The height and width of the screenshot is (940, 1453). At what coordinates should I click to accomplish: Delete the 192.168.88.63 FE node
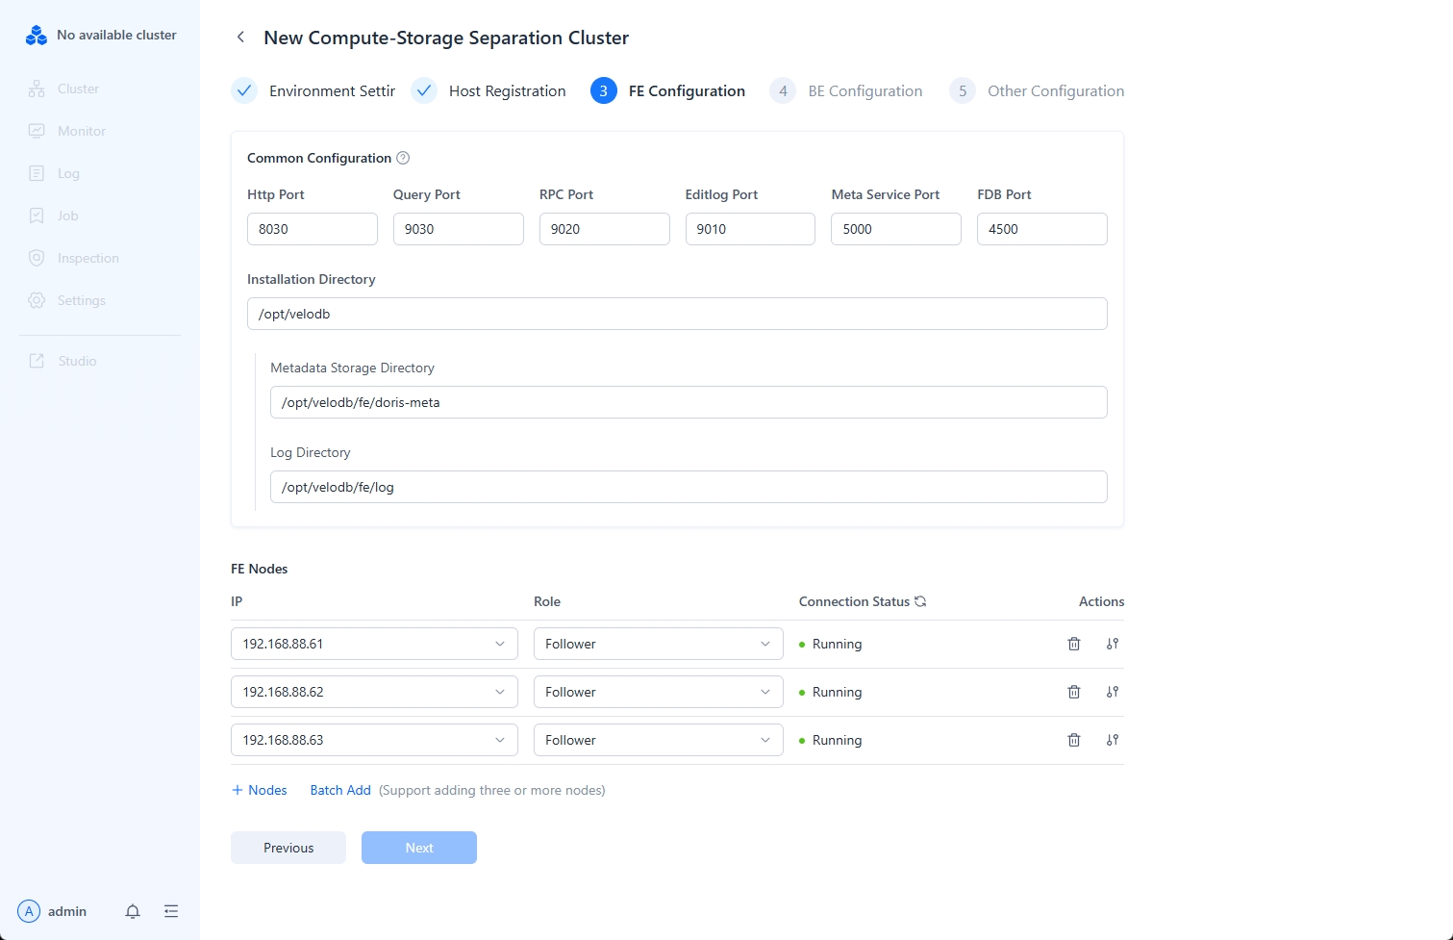(1074, 740)
